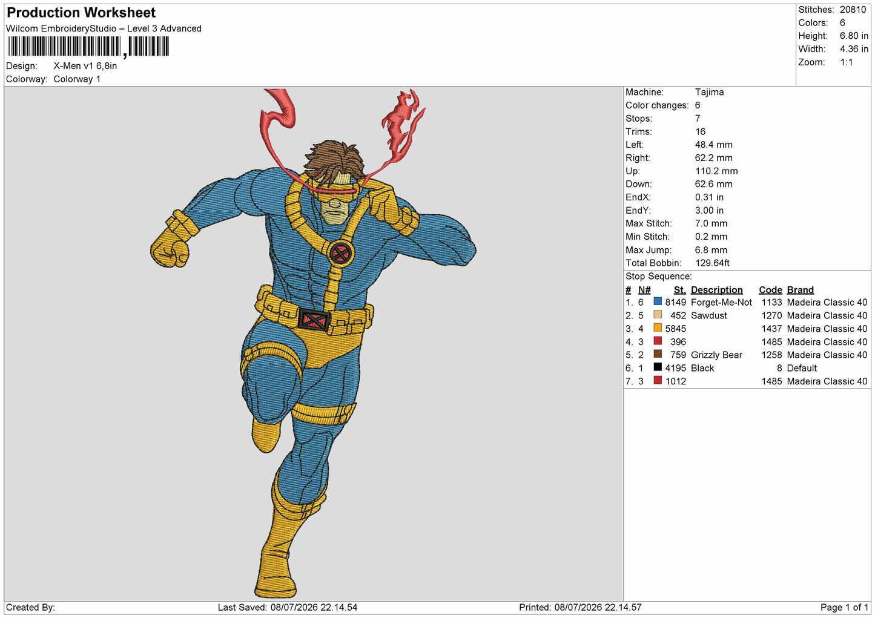Viewport: 875px width, 618px height.
Task: Click stitch count 4195
Action: coord(675,369)
